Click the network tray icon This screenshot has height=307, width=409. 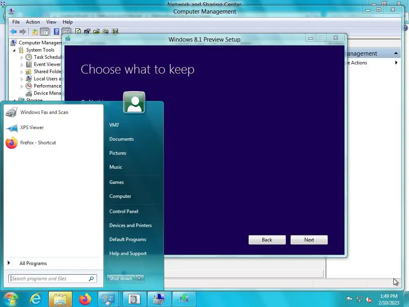tap(359, 299)
